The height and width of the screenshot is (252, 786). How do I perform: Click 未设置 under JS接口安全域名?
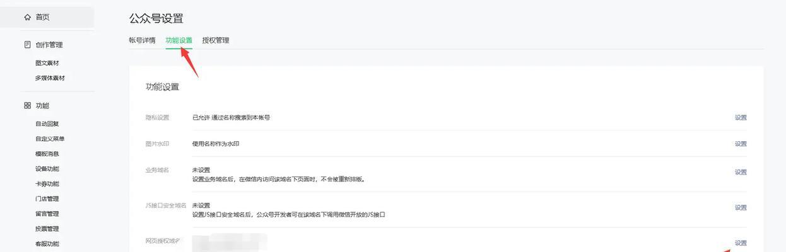click(201, 205)
